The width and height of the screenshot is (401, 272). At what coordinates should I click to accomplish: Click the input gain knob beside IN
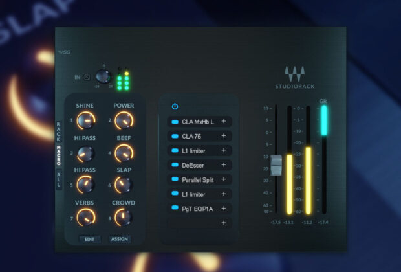point(103,76)
